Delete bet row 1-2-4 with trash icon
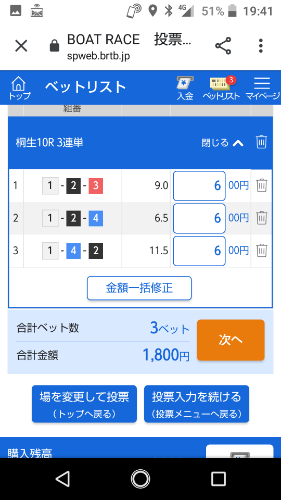 tap(262, 218)
